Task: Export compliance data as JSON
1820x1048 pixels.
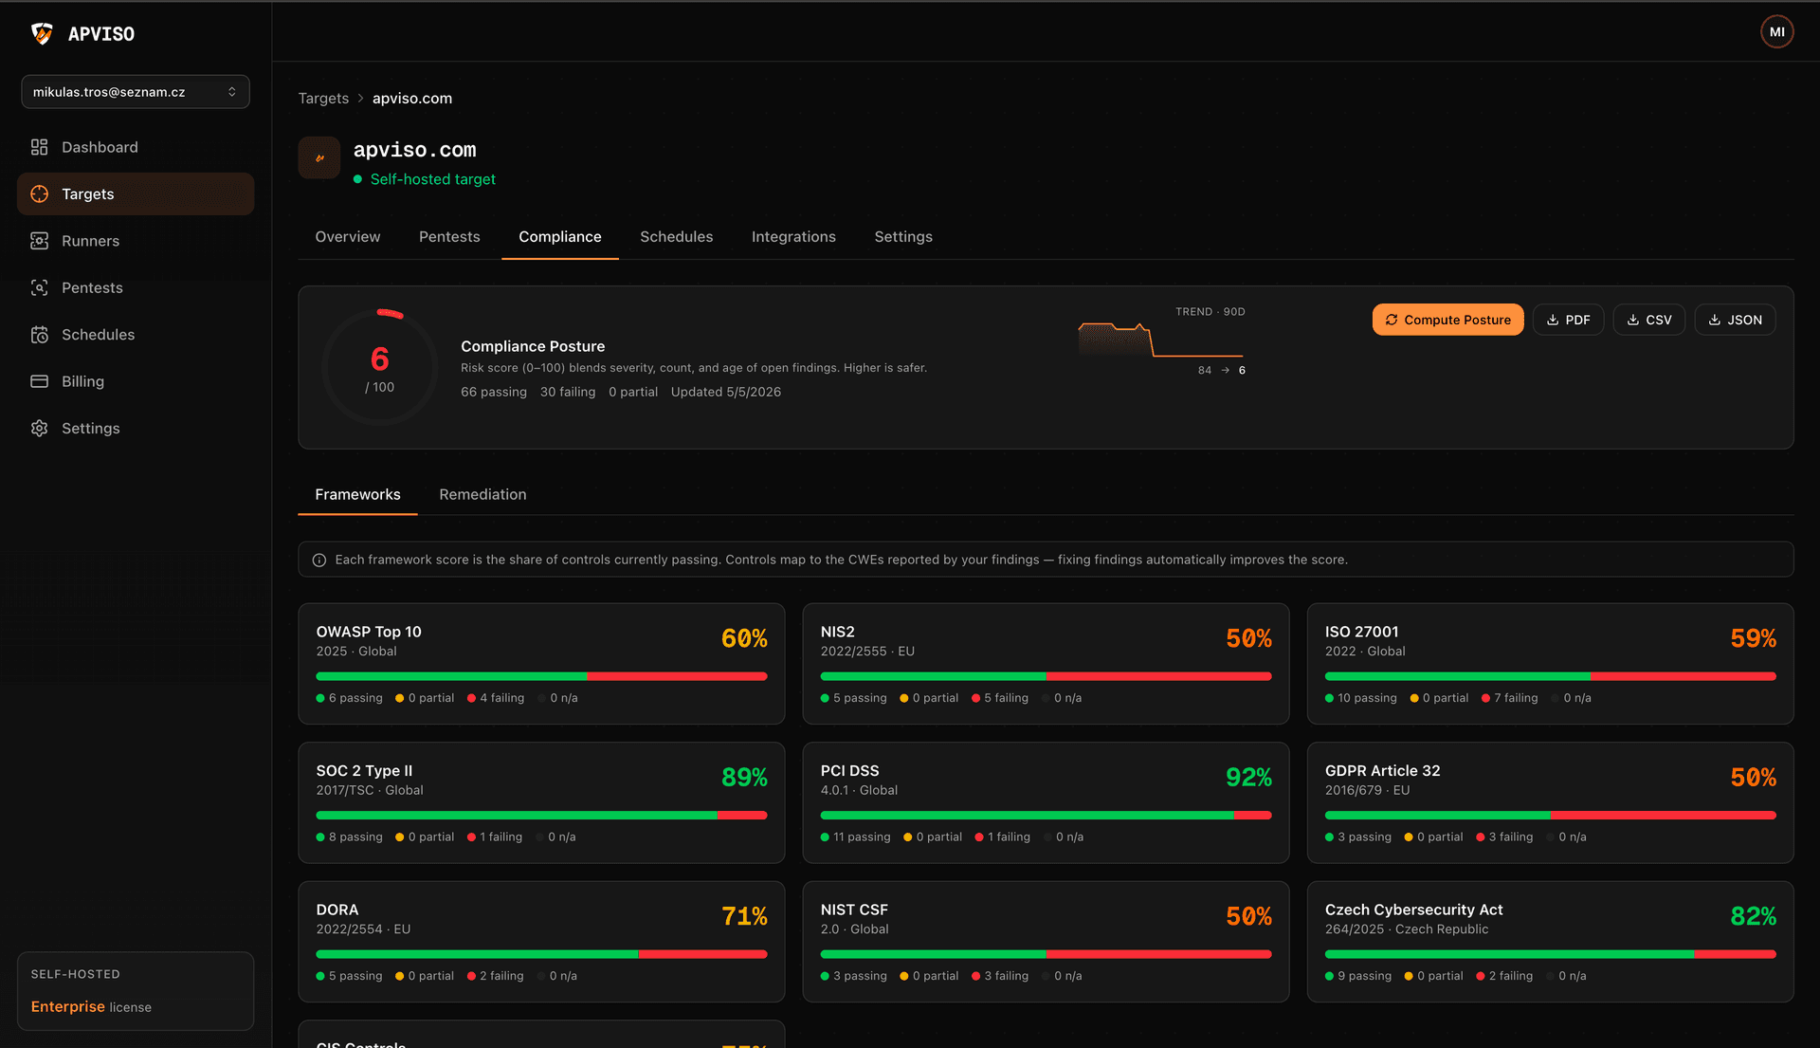Action: pos(1735,320)
